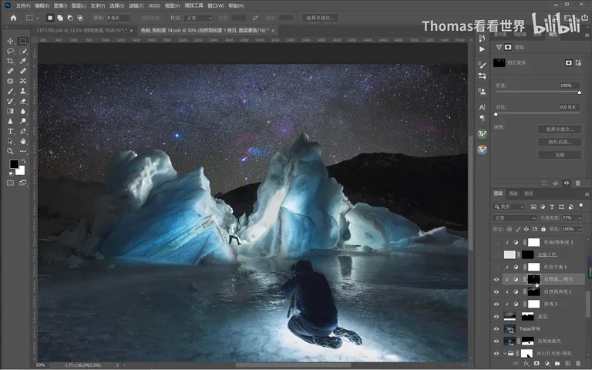Click the add layer mask icon at Layers bottom
The width and height of the screenshot is (592, 370).
point(536,363)
